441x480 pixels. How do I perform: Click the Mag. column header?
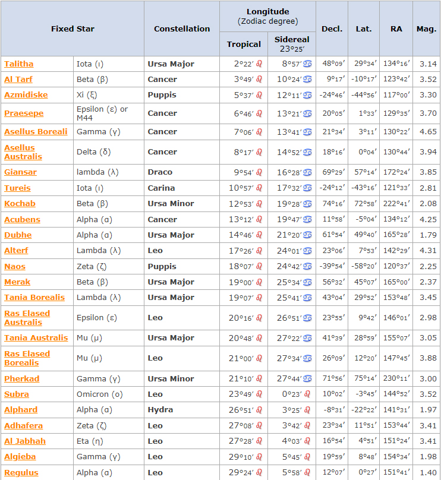tap(426, 29)
